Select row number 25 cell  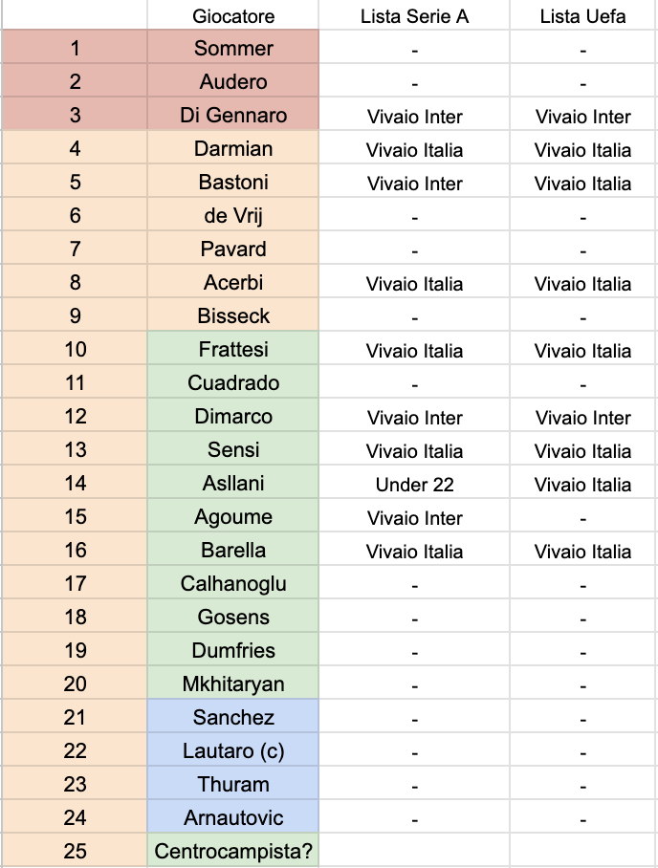click(75, 850)
